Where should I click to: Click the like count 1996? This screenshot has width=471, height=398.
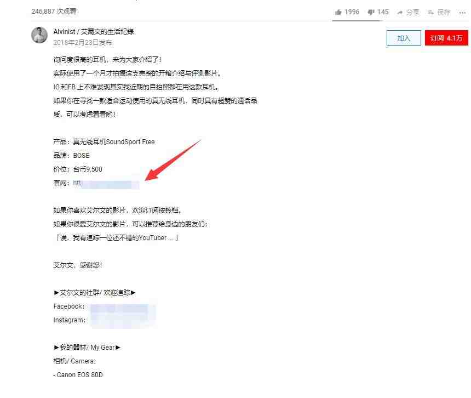pyautogui.click(x=352, y=12)
